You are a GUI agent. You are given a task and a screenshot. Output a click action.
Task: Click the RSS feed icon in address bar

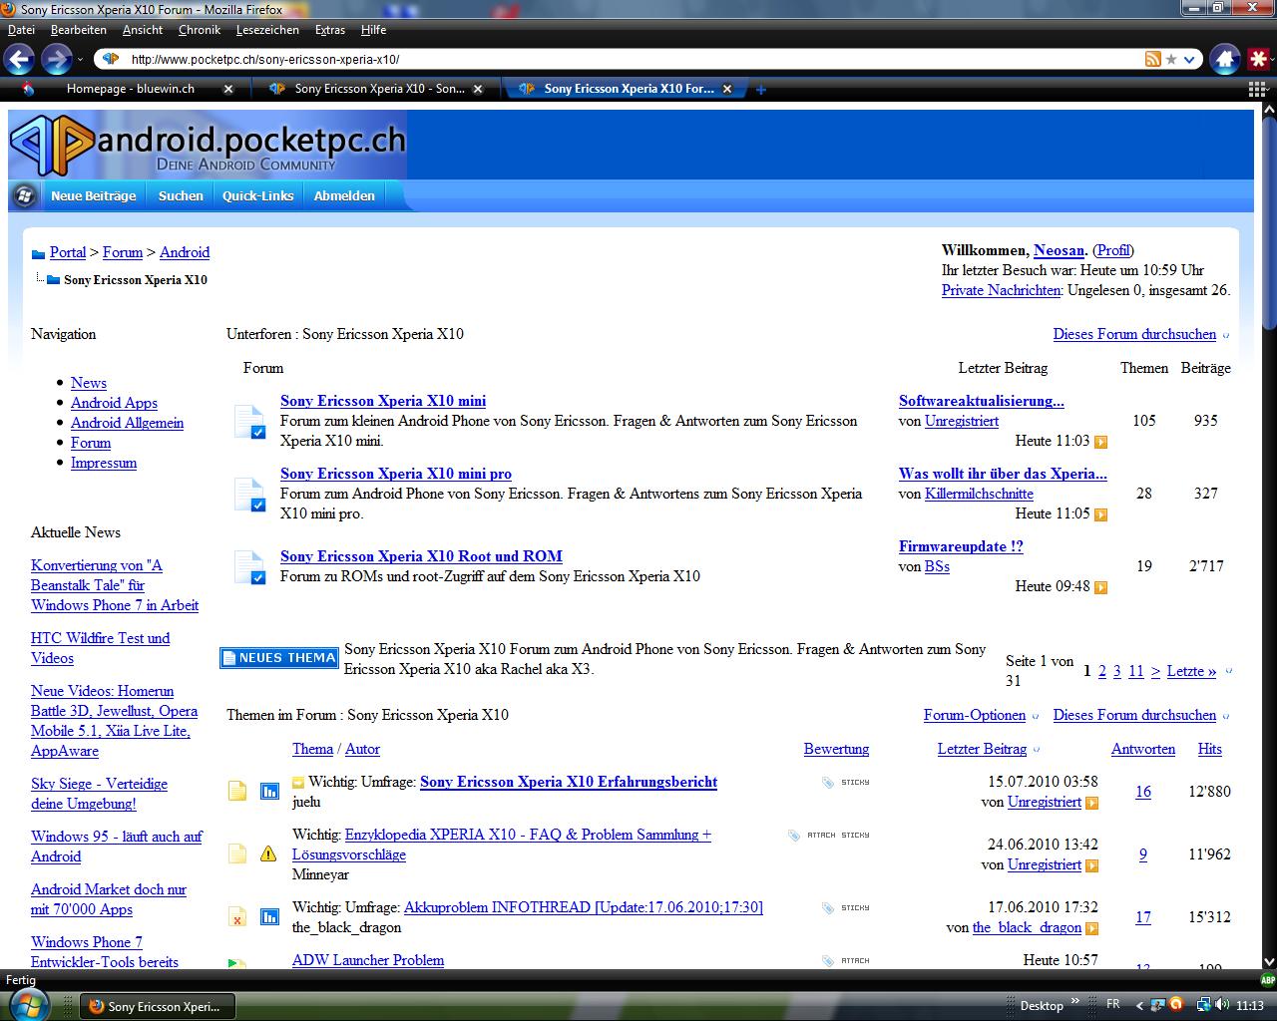click(1153, 60)
